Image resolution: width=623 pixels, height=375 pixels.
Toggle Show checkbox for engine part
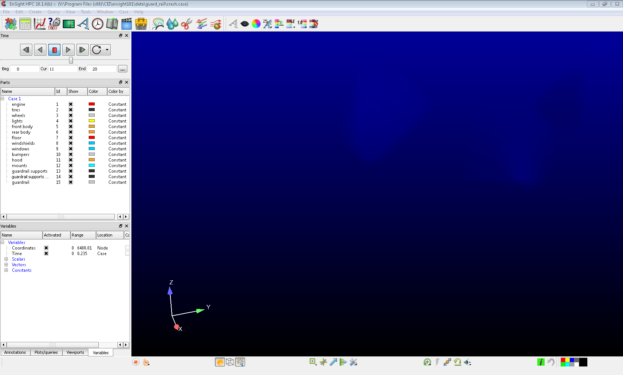pyautogui.click(x=71, y=104)
